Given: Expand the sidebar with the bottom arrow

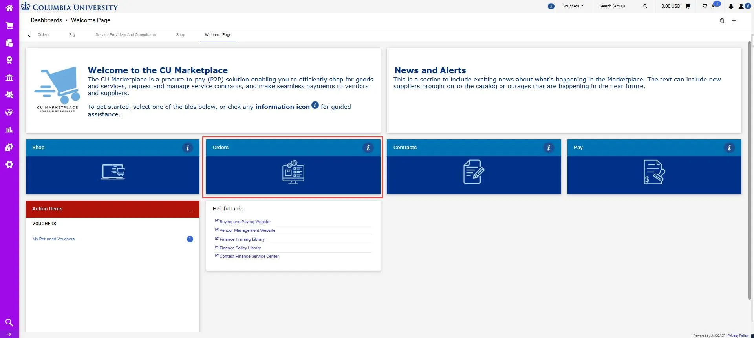Looking at the screenshot, I should 9,334.
